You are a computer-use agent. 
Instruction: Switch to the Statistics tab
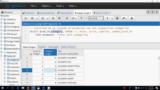coord(28,13)
